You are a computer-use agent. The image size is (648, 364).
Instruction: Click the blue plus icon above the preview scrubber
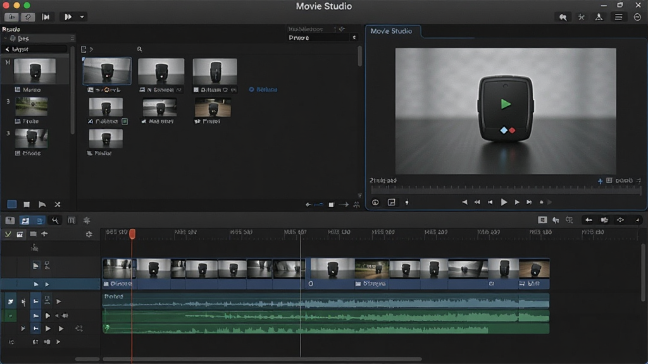click(x=600, y=181)
